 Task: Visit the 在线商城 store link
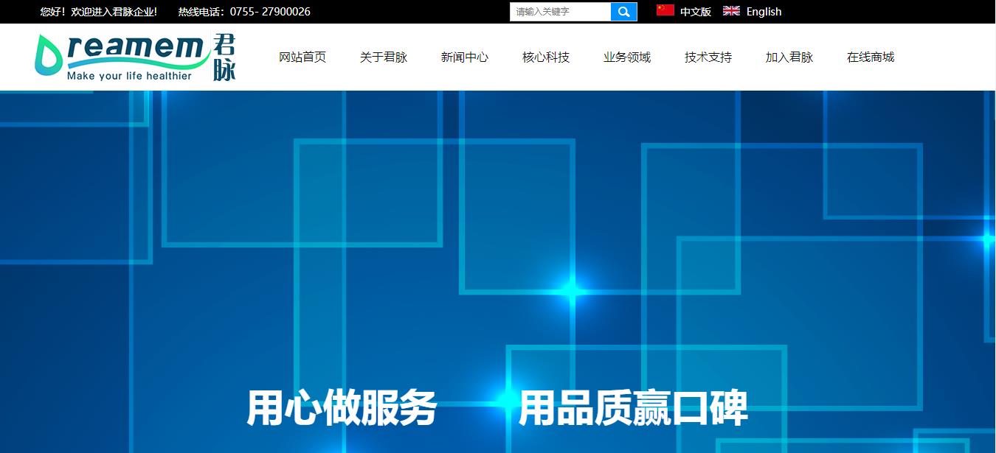871,57
